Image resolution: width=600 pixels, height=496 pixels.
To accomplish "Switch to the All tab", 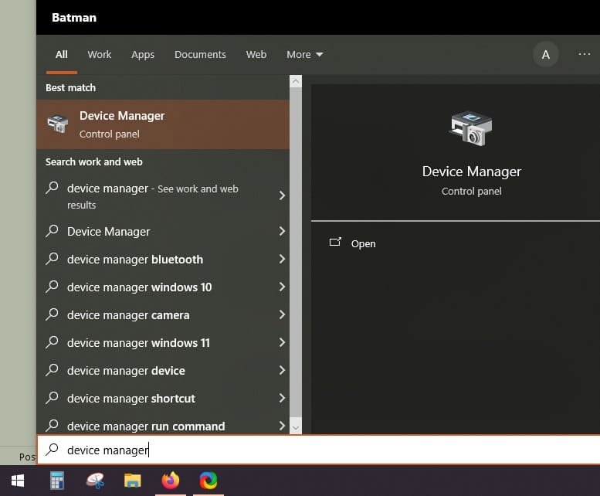I will (x=62, y=54).
